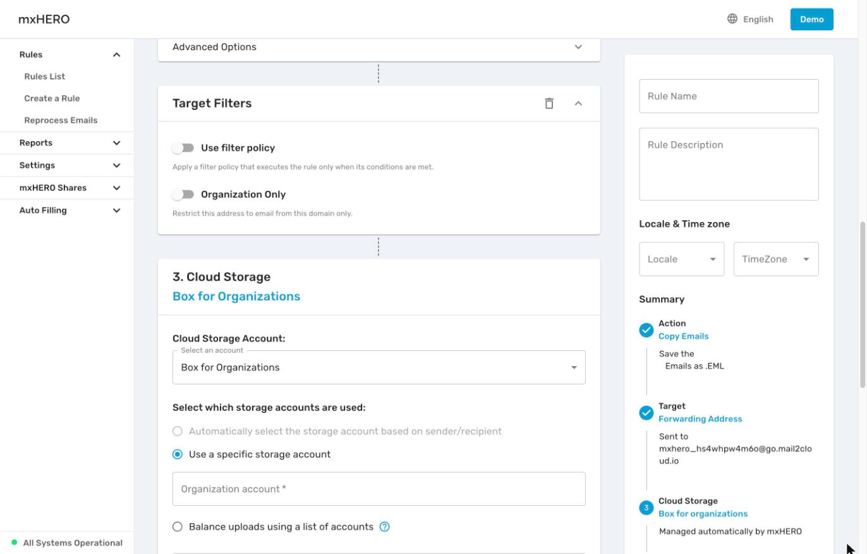
Task: Enable the Use filter policy switch
Action: (183, 148)
